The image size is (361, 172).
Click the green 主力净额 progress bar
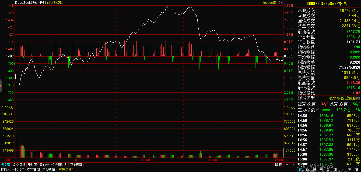pos(326,110)
